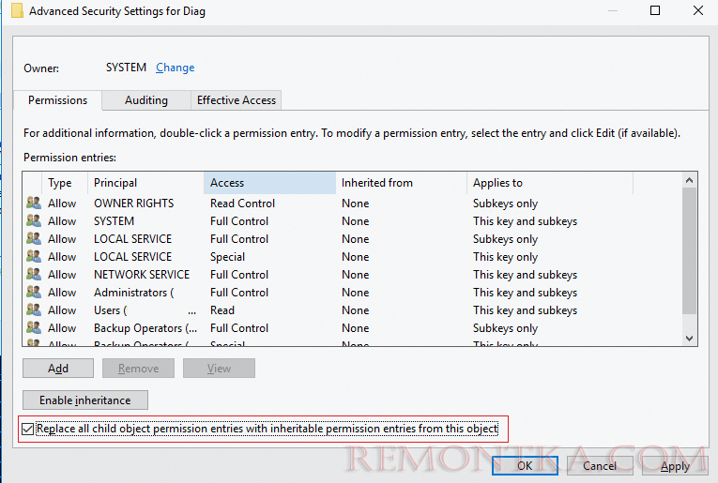This screenshot has height=483, width=718.
Task: Click the Apply button
Action: coord(675,465)
